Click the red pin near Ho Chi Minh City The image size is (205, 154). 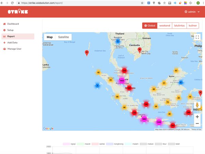[140, 50]
